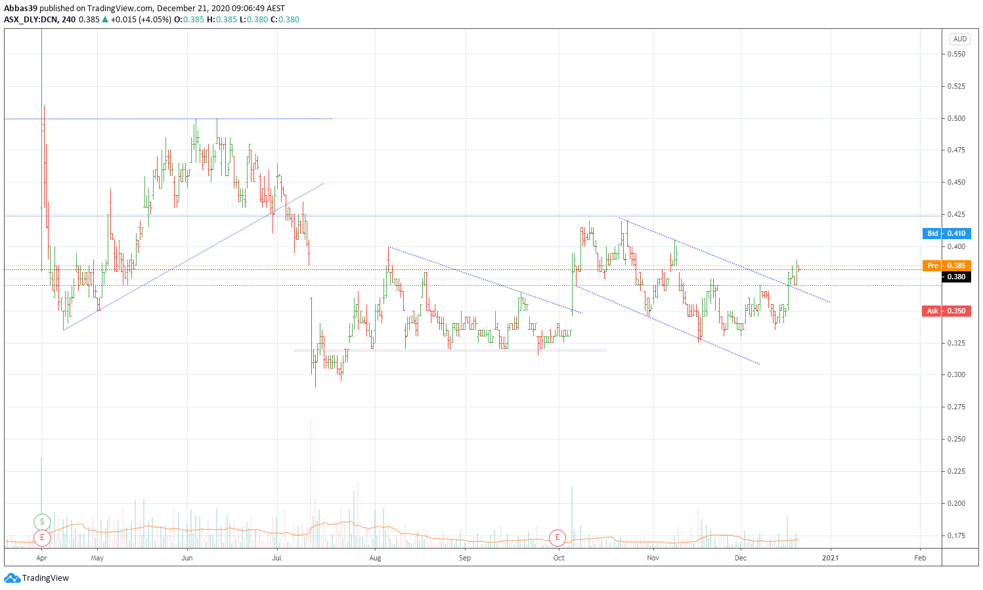This screenshot has height=590, width=983.
Task: Click the Apr label on time axis
Action: point(41,558)
